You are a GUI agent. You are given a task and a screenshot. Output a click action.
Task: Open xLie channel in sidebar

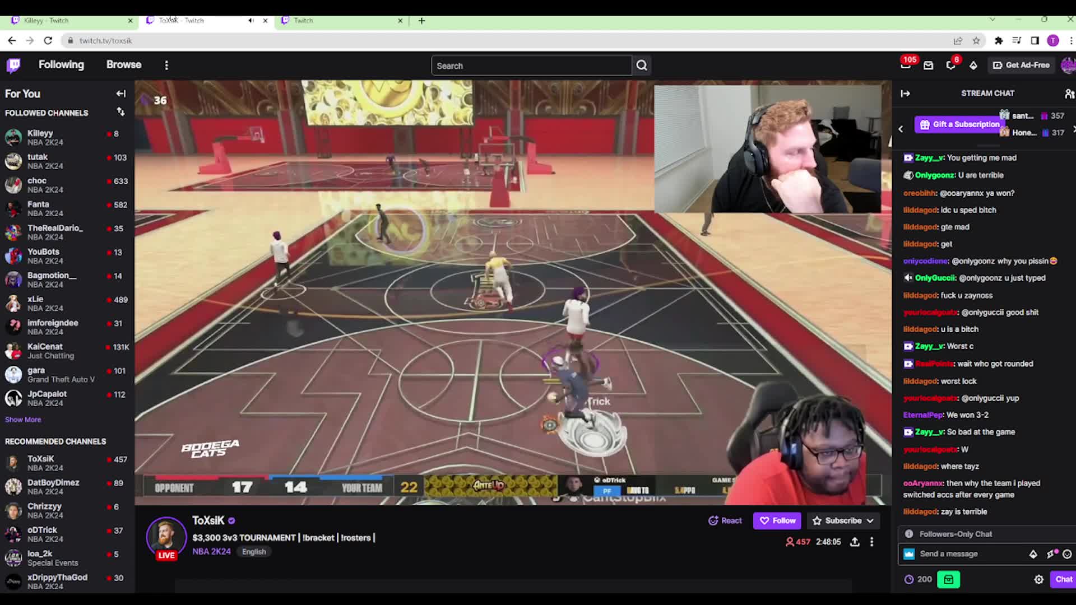click(67, 303)
